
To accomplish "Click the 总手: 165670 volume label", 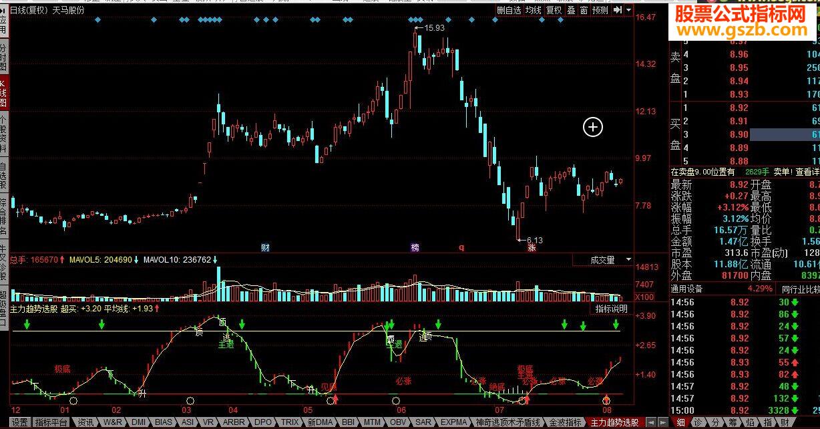I will pos(34,259).
